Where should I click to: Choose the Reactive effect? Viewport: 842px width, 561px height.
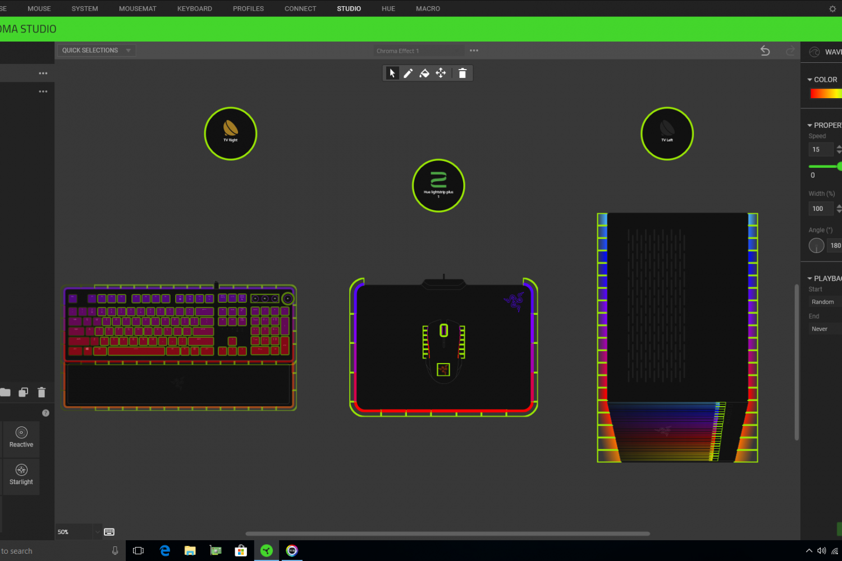21,438
